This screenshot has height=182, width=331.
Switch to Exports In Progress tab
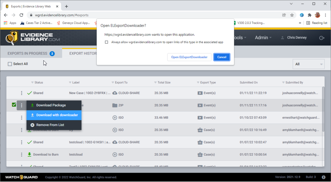[31, 53]
